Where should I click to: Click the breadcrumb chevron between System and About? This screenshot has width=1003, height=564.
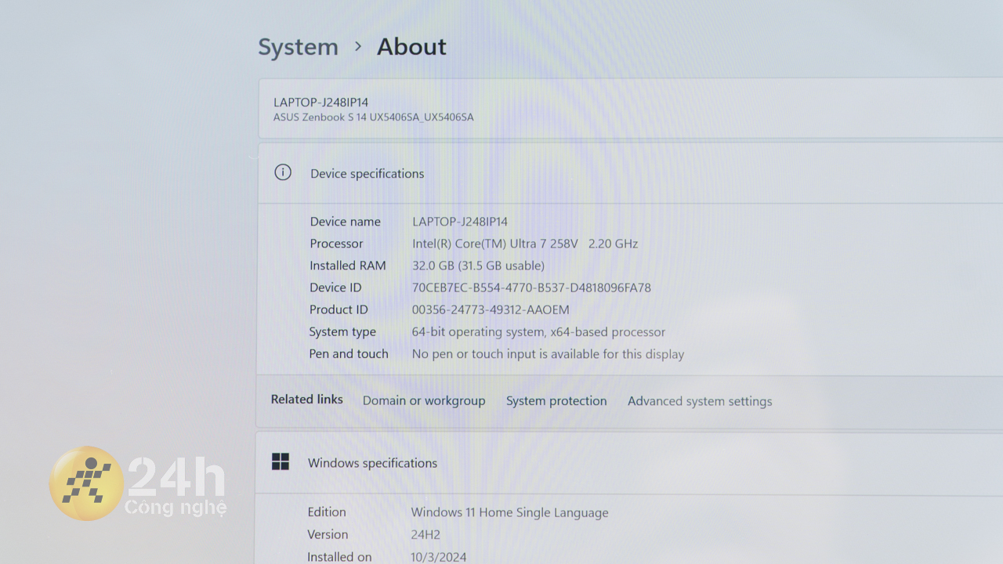358,47
